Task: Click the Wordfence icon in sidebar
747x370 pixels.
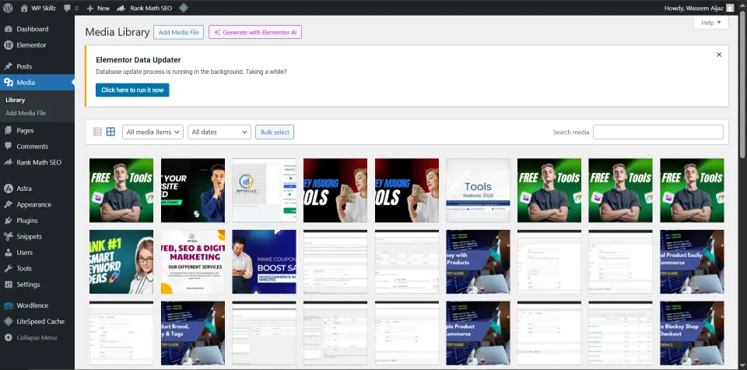Action: [x=8, y=305]
